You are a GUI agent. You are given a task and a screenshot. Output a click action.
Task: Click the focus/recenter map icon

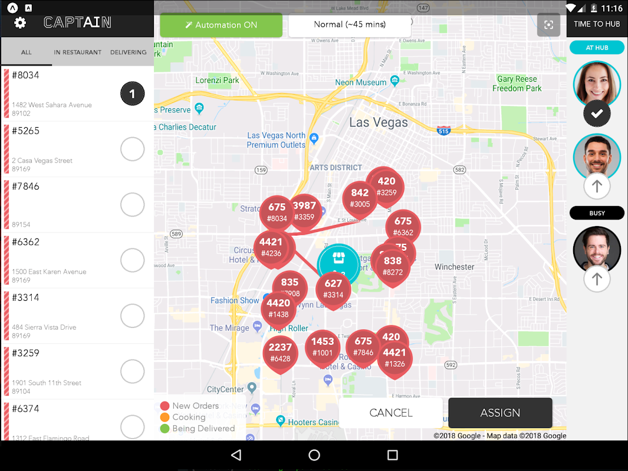[548, 25]
